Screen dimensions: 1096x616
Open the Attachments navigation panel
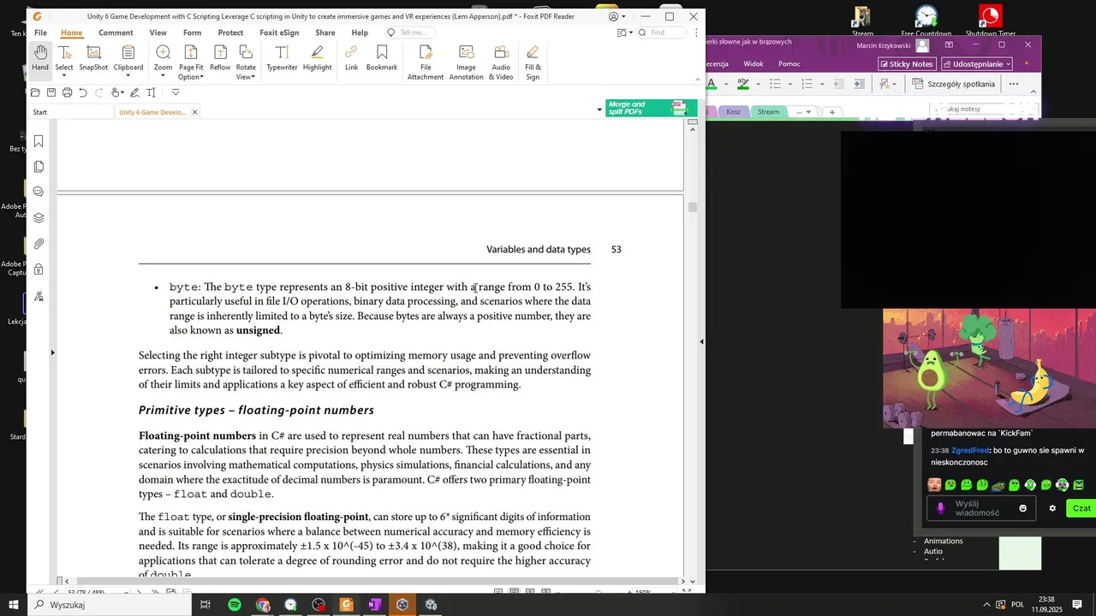coord(39,244)
